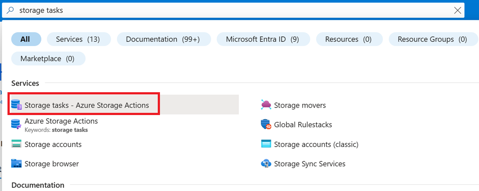Click the Storage movers cloud icon
The height and width of the screenshot is (191, 479).
266,105
